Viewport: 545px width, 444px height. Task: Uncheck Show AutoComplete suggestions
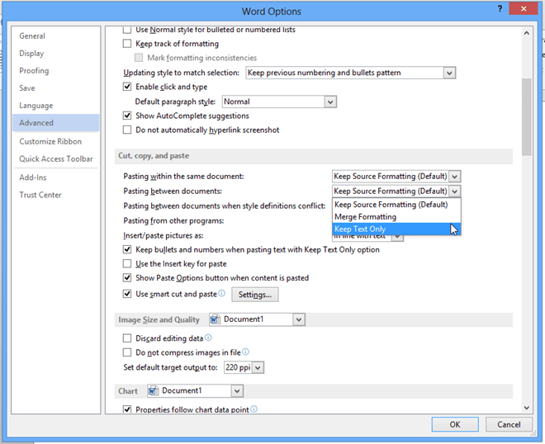pos(127,116)
